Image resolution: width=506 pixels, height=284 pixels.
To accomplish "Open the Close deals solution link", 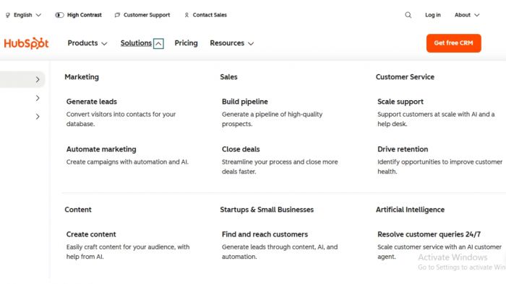I will (x=241, y=149).
